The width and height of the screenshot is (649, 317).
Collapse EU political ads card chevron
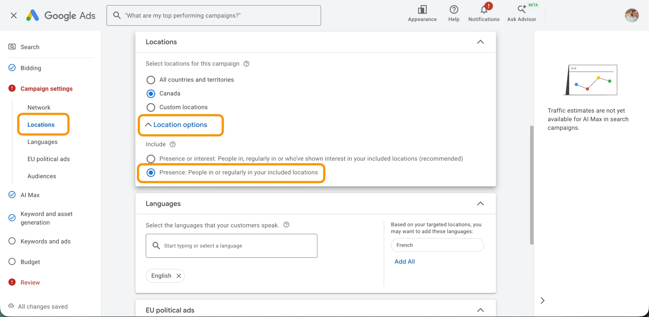click(480, 310)
